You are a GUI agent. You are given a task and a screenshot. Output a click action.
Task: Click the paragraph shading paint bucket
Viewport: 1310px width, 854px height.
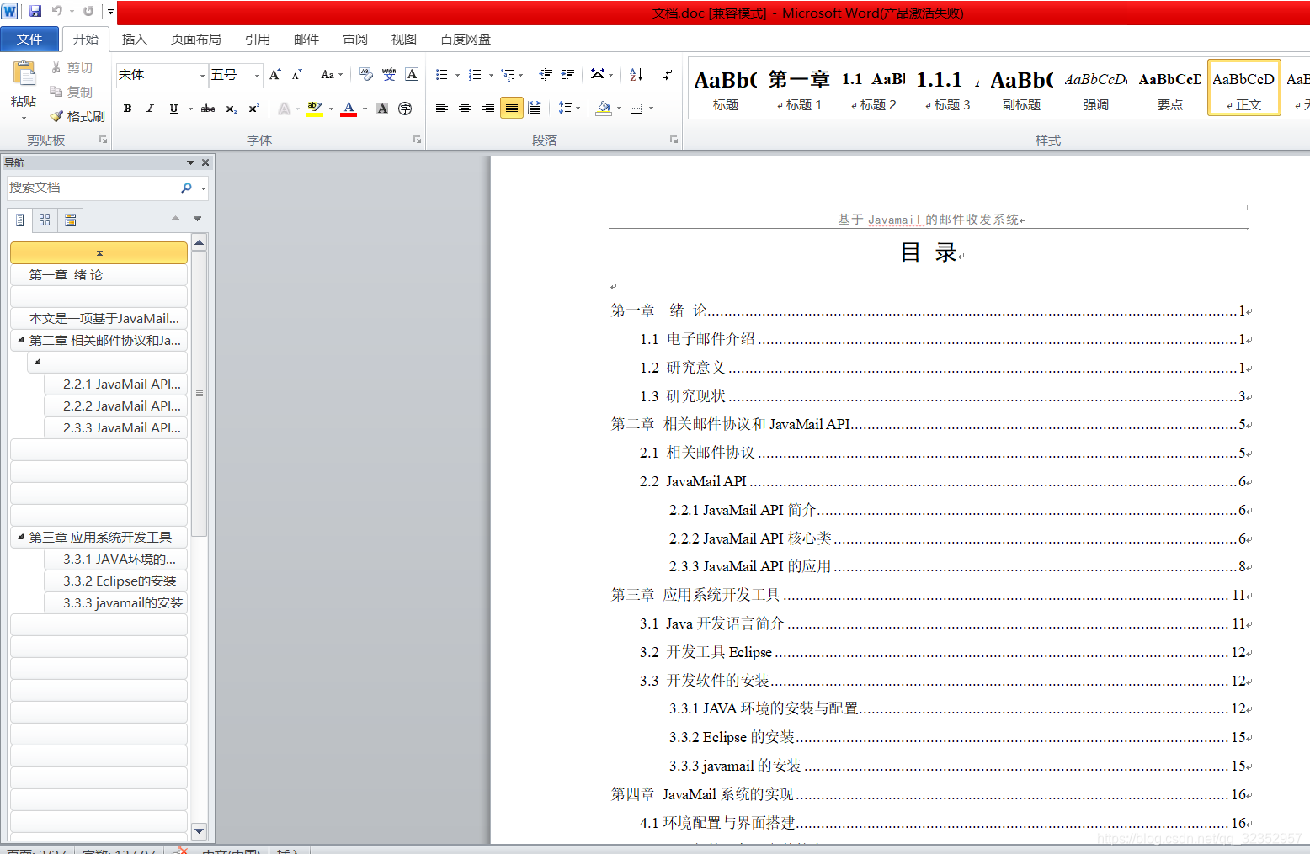click(x=604, y=108)
